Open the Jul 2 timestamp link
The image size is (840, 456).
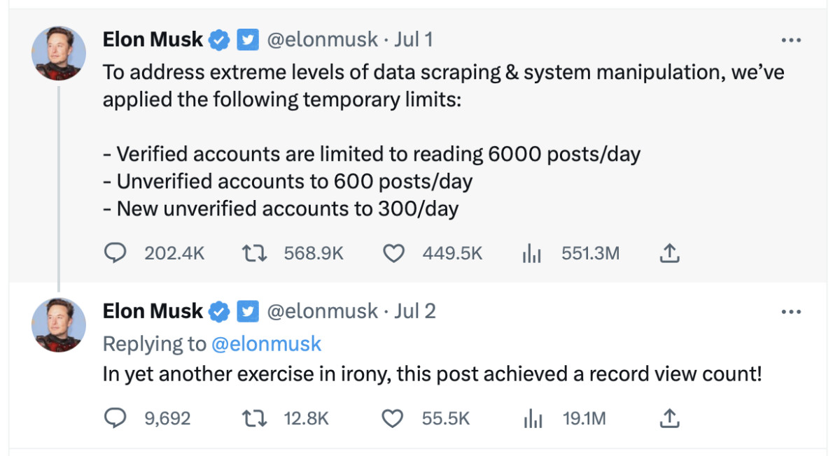[x=415, y=311]
